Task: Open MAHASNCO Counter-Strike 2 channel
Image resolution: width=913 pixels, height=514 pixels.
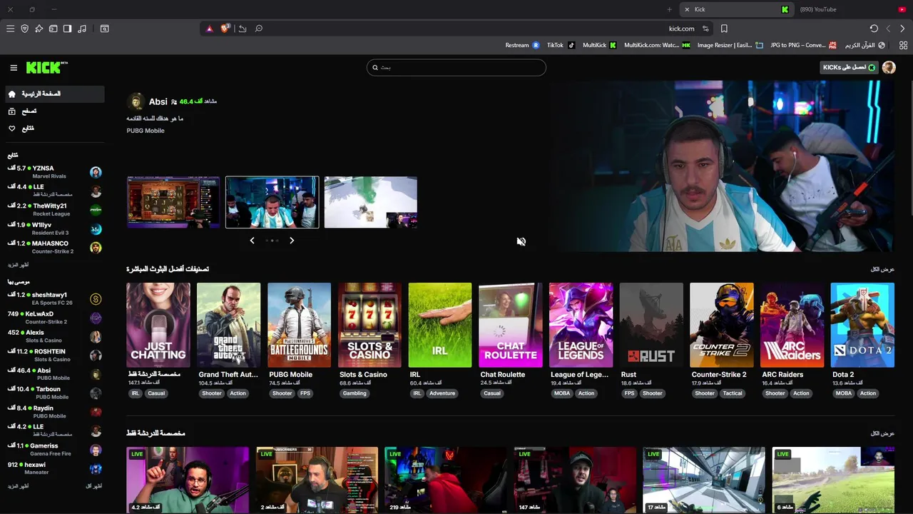Action: point(55,248)
